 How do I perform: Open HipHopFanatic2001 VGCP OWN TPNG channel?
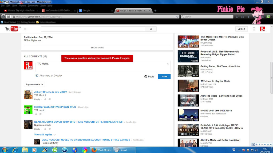coord(55,107)
